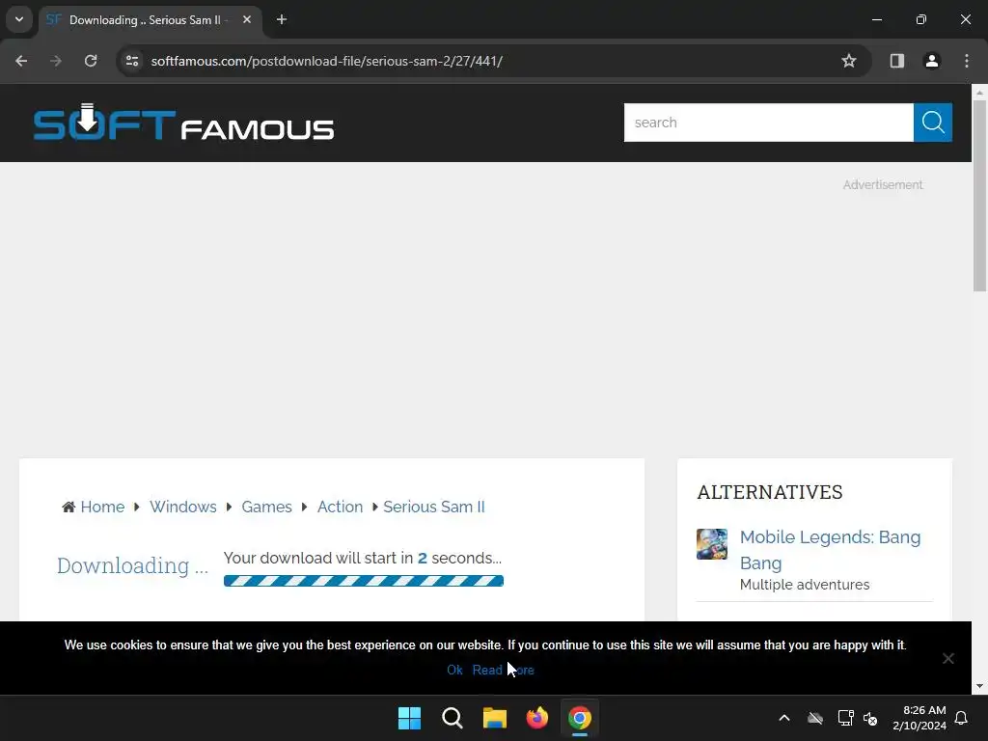The image size is (988, 741).
Task: Open the Serious Sam II breadcrumb link
Action: (434, 508)
